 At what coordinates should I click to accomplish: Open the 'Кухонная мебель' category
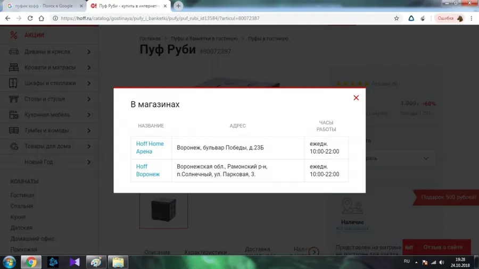47,115
